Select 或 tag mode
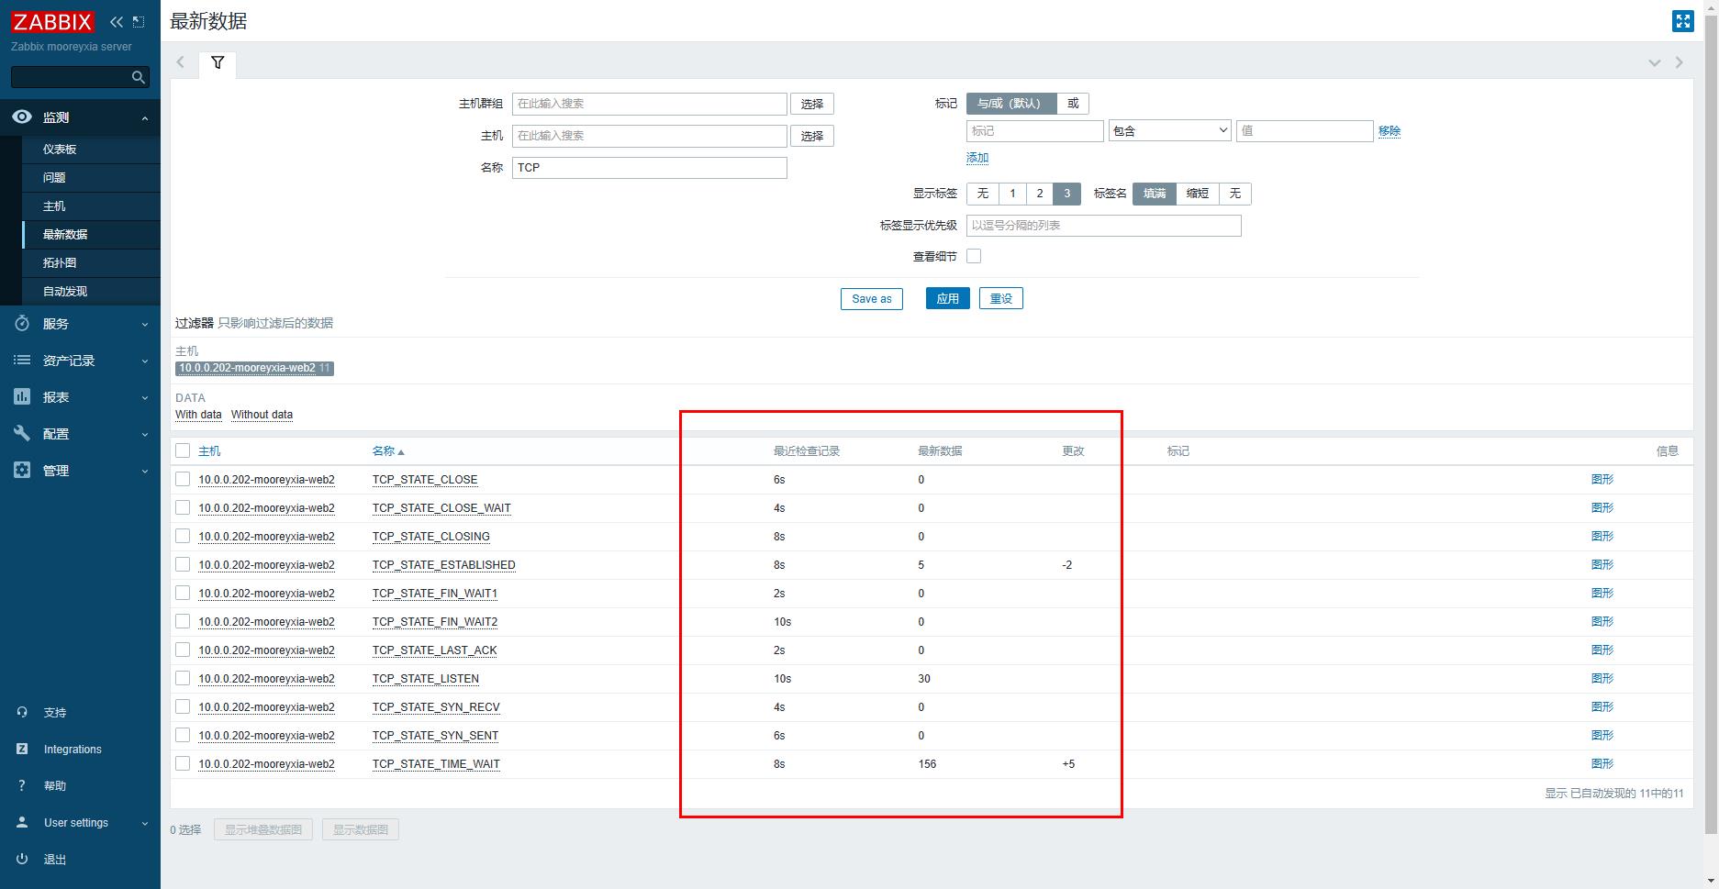 (x=1073, y=104)
